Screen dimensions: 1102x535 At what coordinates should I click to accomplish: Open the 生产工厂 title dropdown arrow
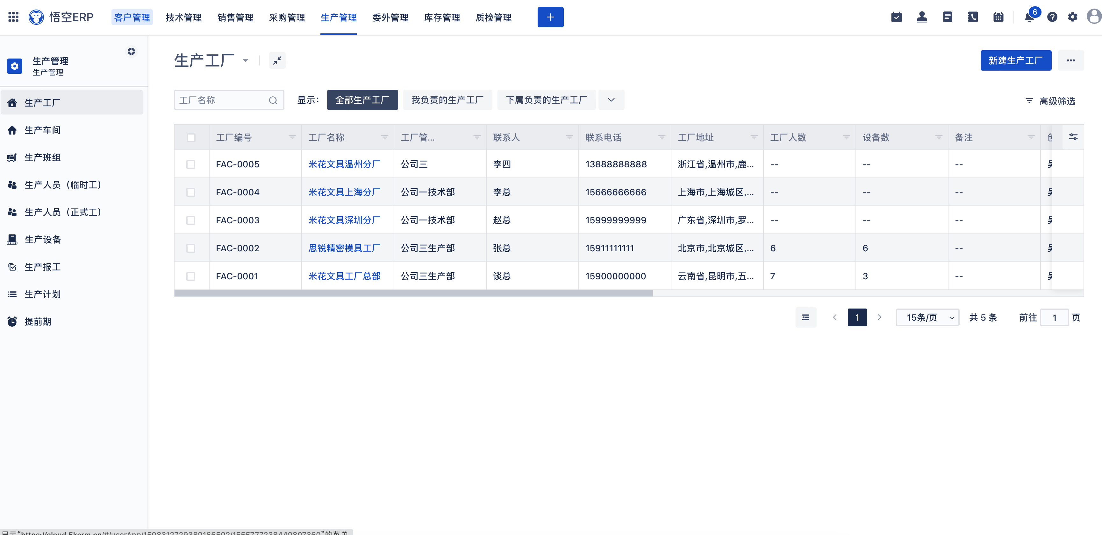coord(246,60)
